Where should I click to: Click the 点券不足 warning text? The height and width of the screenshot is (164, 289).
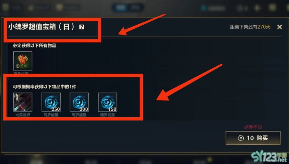click(253, 127)
